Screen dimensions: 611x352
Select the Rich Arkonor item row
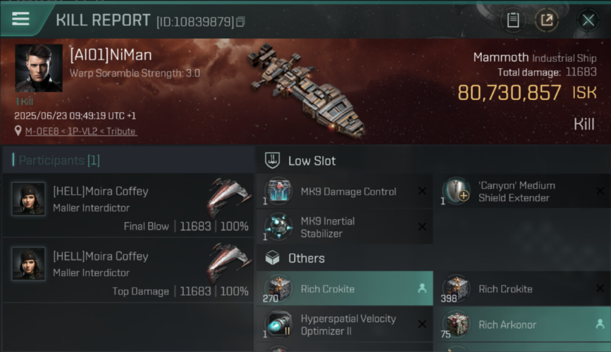tap(522, 324)
